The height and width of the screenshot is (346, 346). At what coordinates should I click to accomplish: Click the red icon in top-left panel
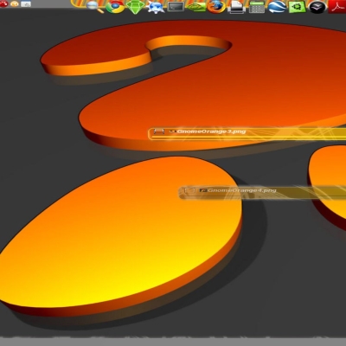(3, 3)
